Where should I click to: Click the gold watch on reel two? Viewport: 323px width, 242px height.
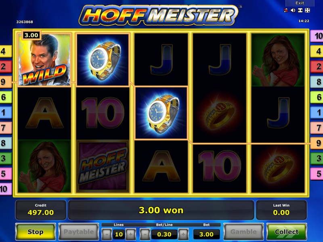[x=103, y=60]
